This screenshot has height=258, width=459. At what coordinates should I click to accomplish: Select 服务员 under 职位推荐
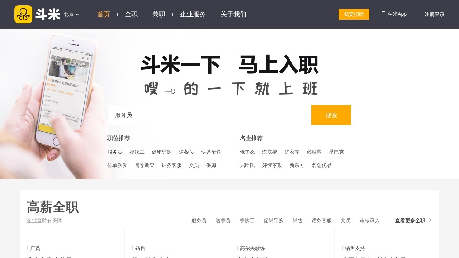point(115,152)
